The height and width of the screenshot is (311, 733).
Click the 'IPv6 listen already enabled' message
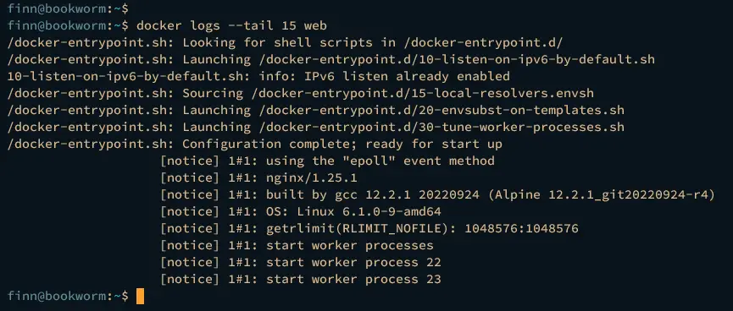click(x=407, y=76)
